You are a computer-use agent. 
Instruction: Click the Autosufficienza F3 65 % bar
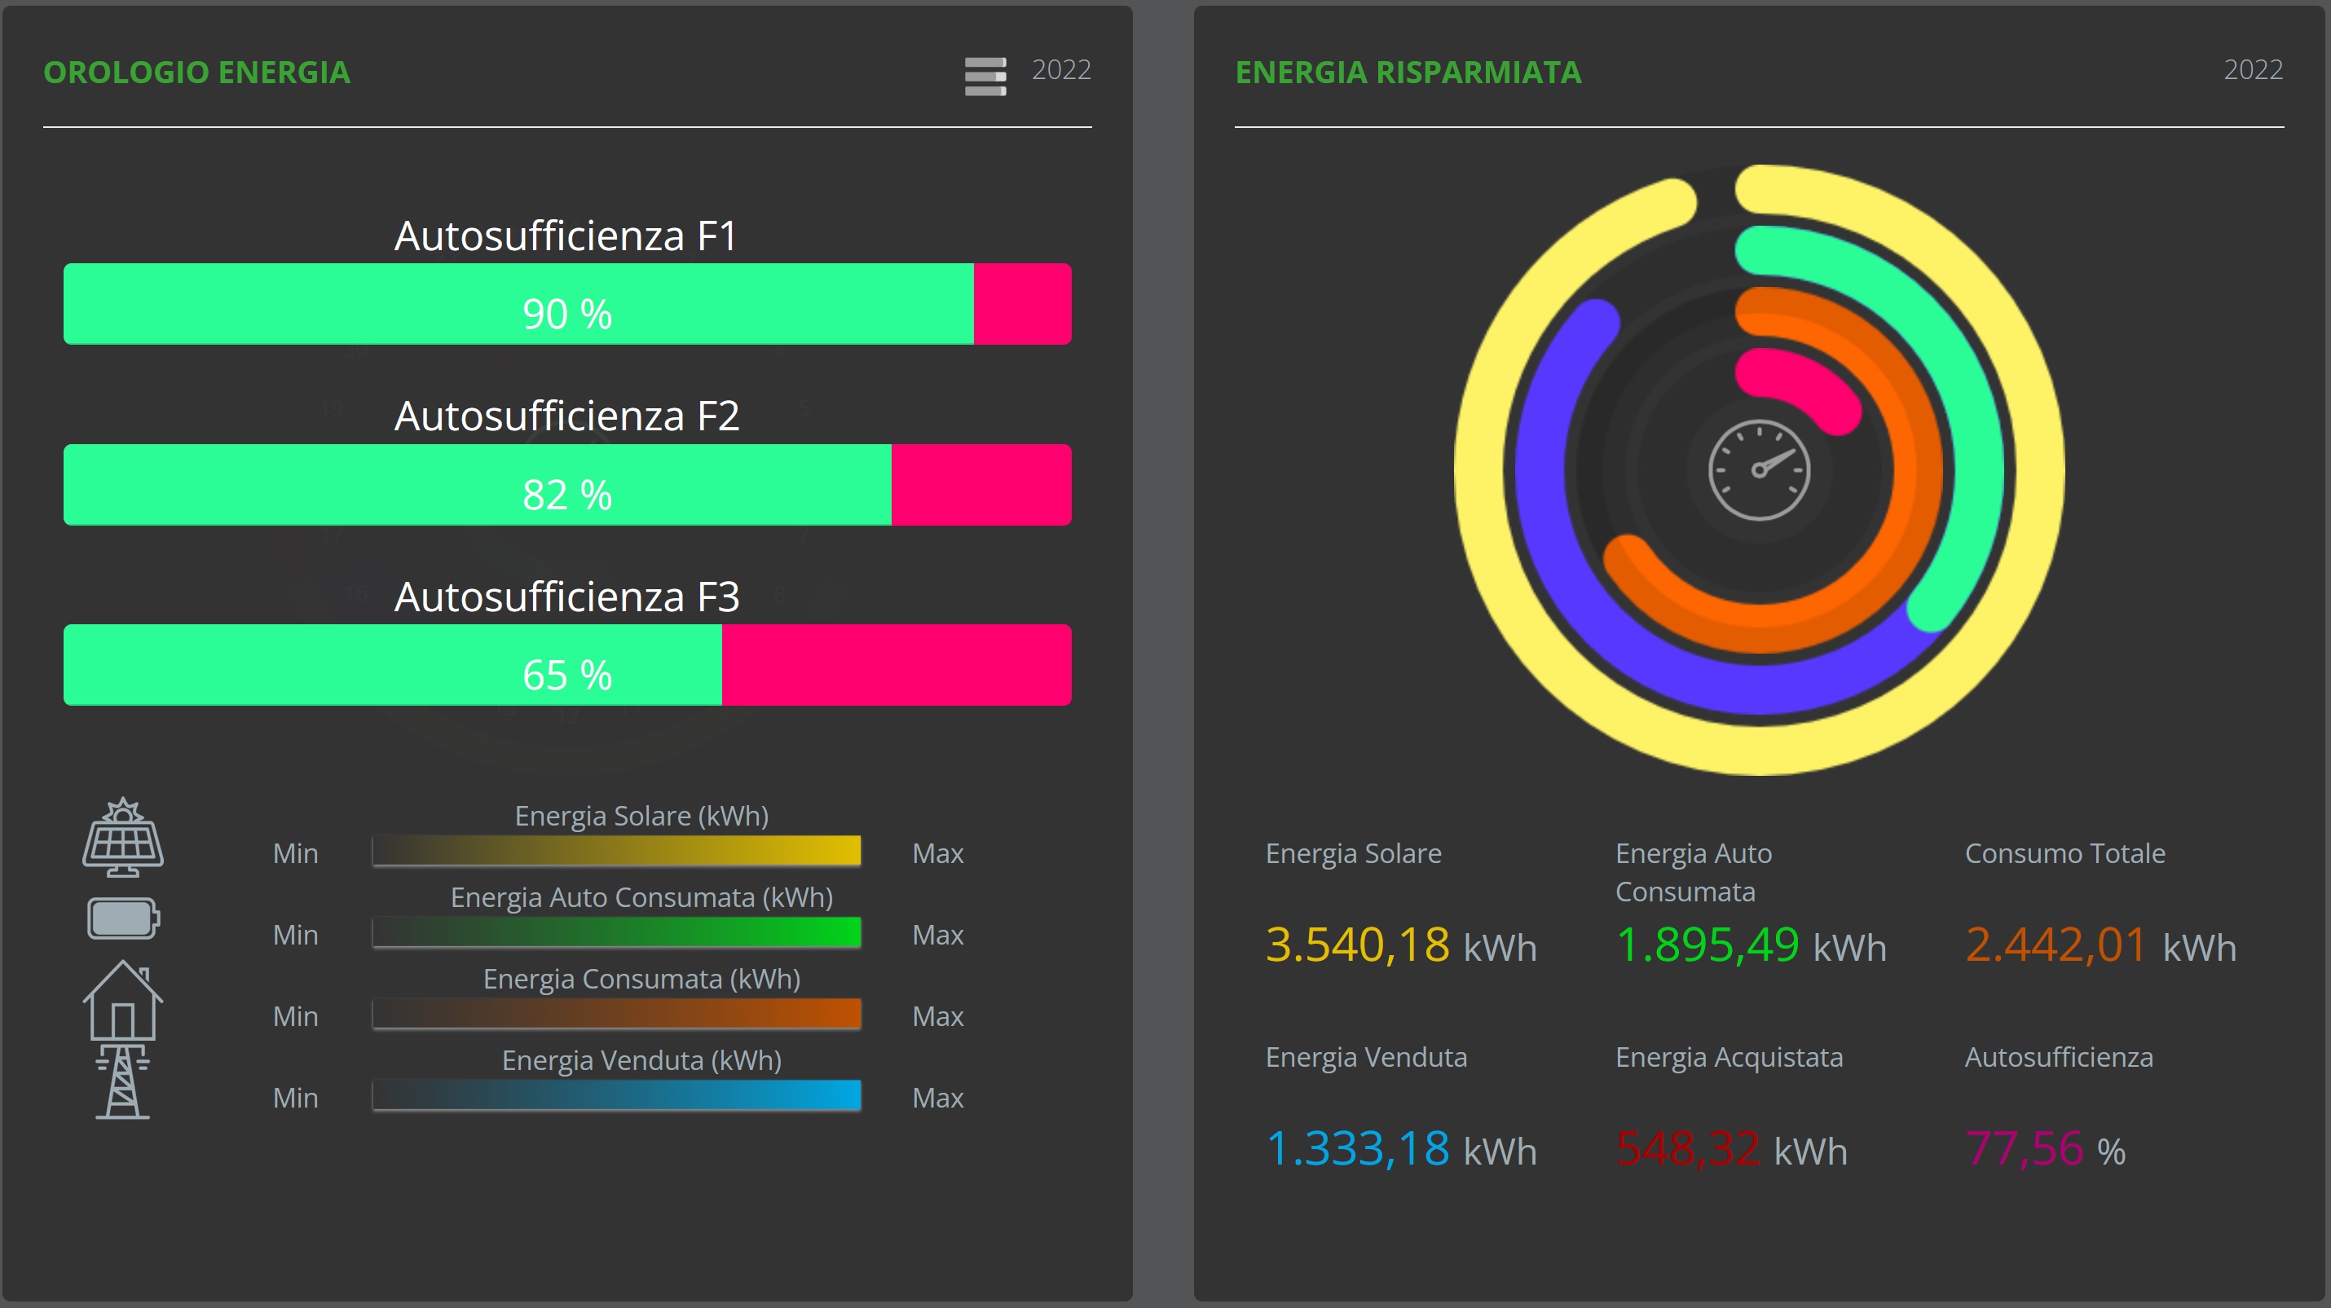566,665
